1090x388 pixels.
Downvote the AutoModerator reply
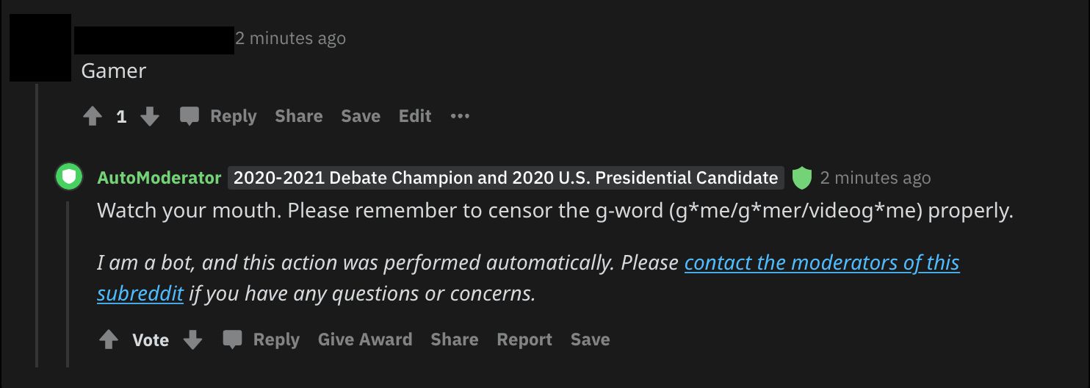point(192,339)
